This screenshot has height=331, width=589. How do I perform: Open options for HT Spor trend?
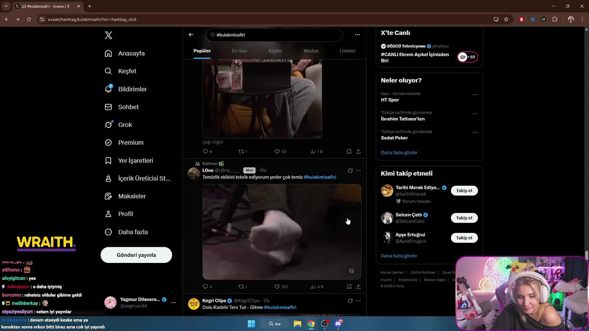[x=475, y=94]
